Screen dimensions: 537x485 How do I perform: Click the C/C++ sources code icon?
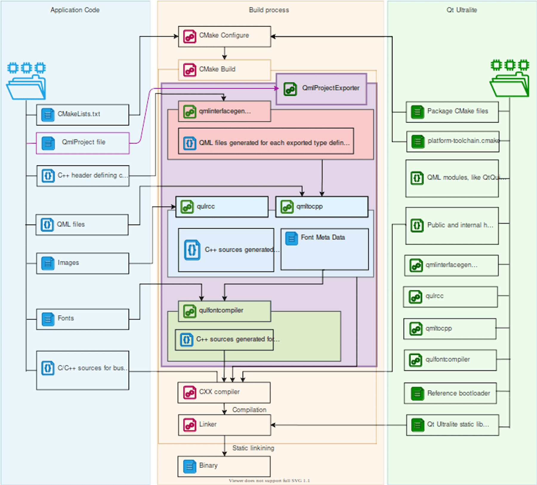[x=48, y=368]
